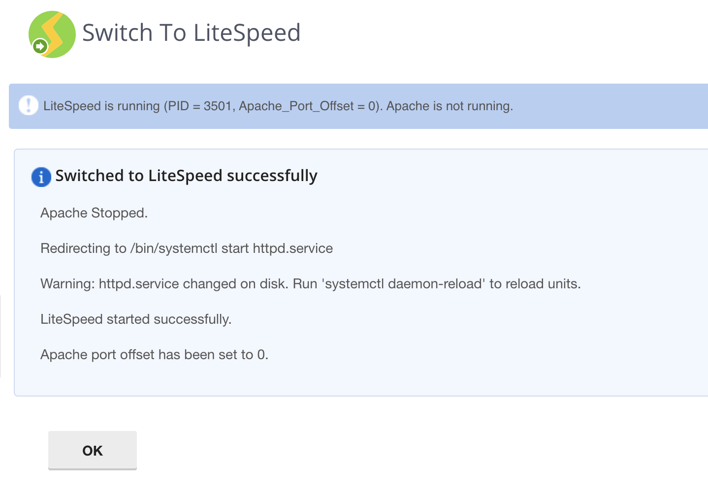Click the "Apache Stopped." message line
708x491 pixels.
coord(94,213)
